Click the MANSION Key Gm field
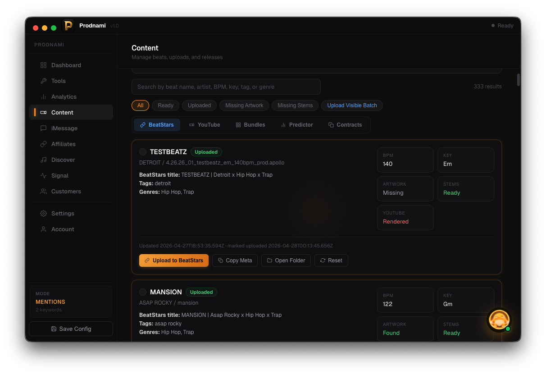Viewport: 546px width, 375px height. (x=466, y=300)
